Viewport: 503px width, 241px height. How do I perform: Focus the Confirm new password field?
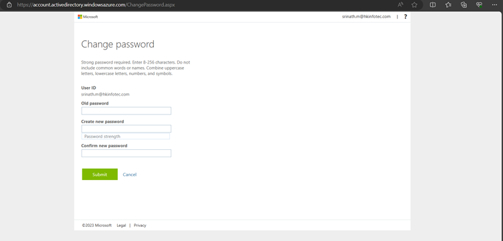[x=126, y=153]
